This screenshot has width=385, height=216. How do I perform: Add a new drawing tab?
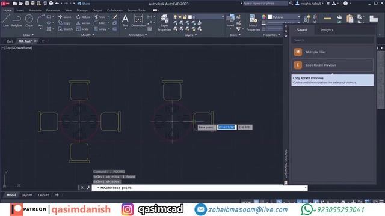(43, 41)
